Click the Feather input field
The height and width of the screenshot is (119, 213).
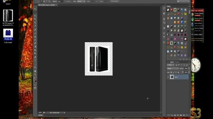[x=60, y=1]
